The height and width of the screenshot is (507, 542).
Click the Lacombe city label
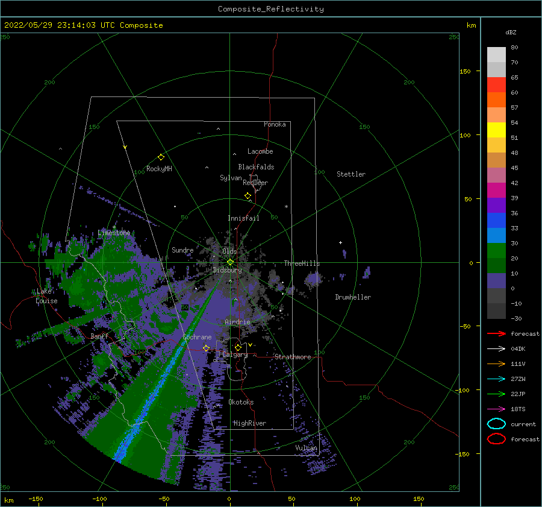click(x=260, y=151)
